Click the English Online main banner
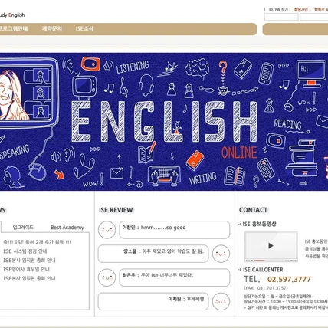 164,122
